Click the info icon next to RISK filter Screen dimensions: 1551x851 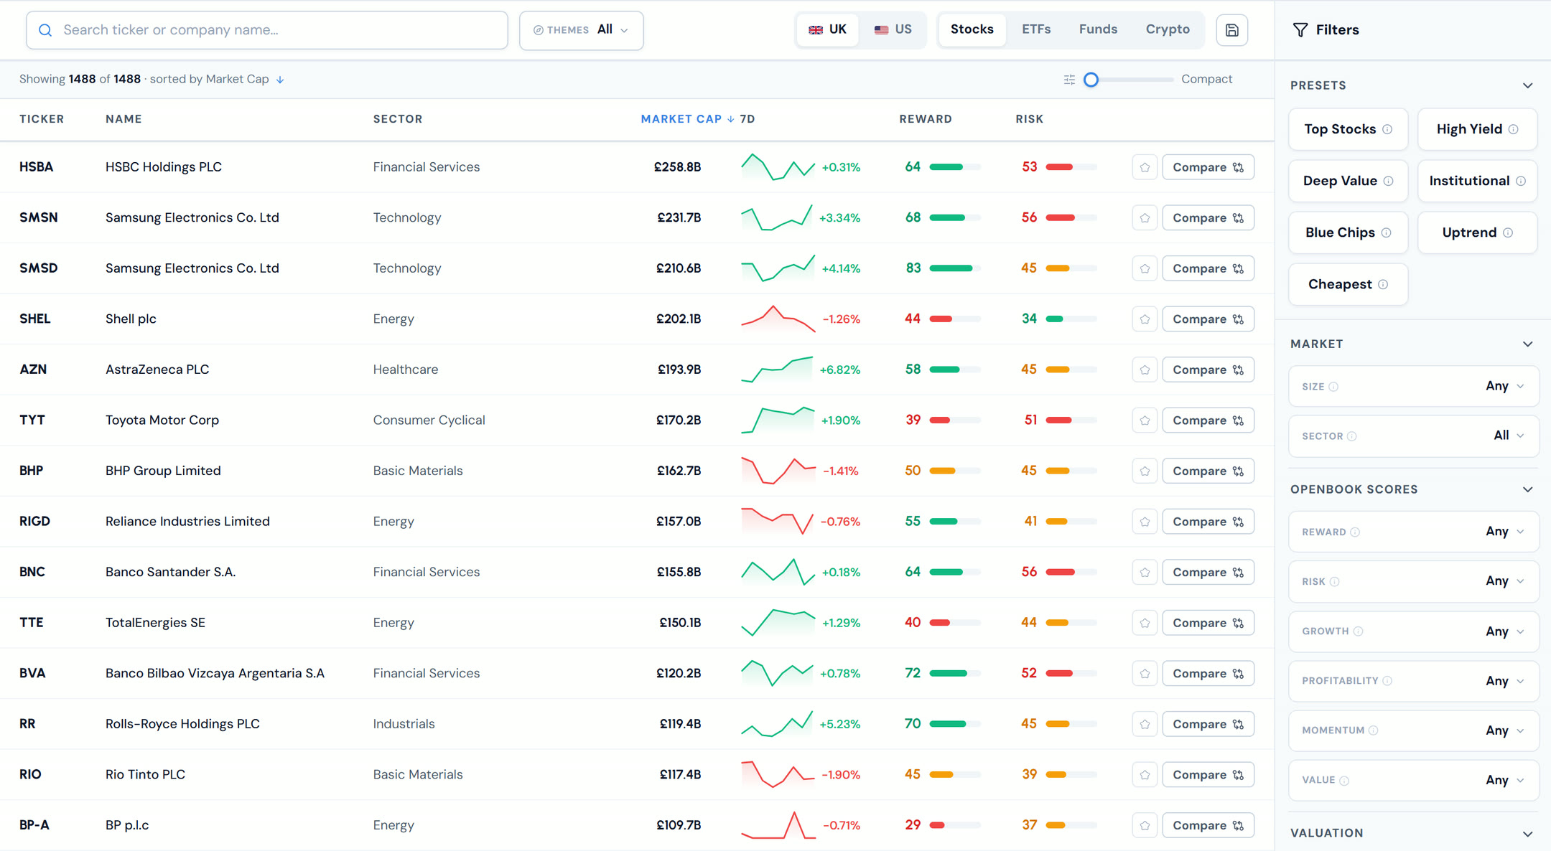tap(1335, 581)
